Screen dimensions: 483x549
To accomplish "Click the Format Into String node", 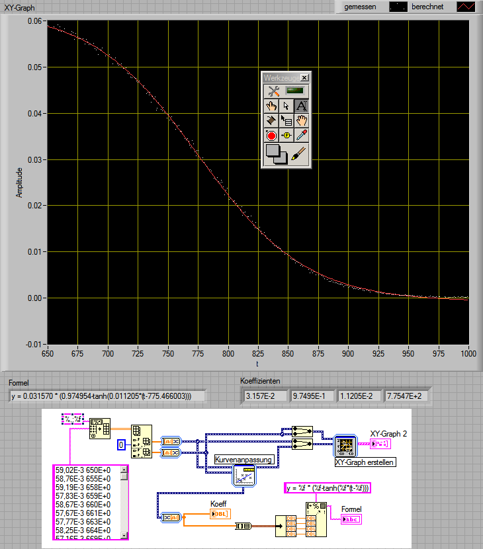I will 316,520.
